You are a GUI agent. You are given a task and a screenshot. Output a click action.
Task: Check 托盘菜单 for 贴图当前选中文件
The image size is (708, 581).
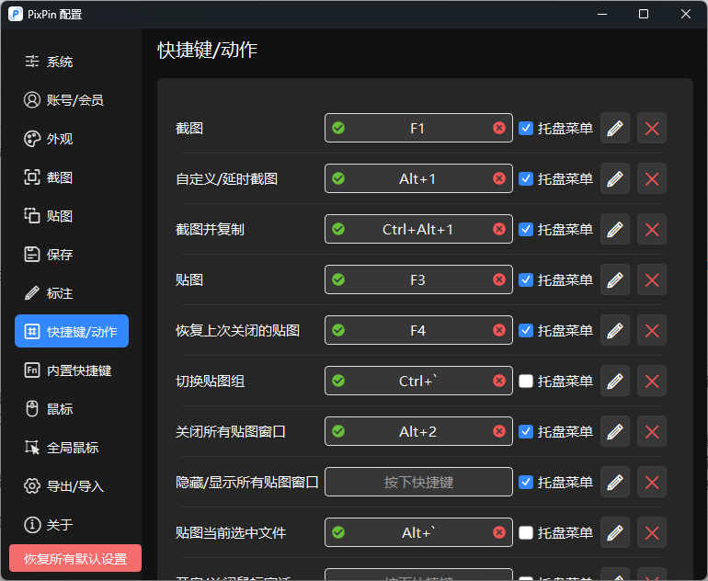[526, 533]
